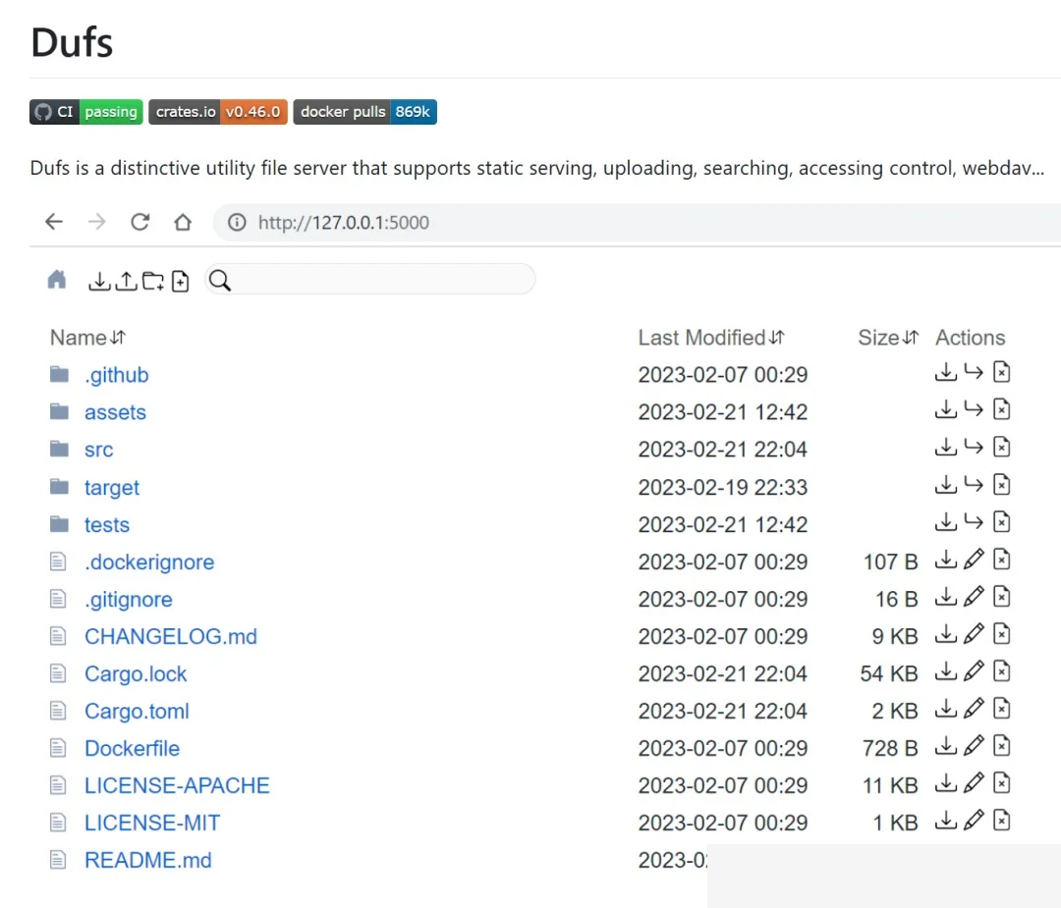
Task: Open the src folder link
Action: click(99, 450)
